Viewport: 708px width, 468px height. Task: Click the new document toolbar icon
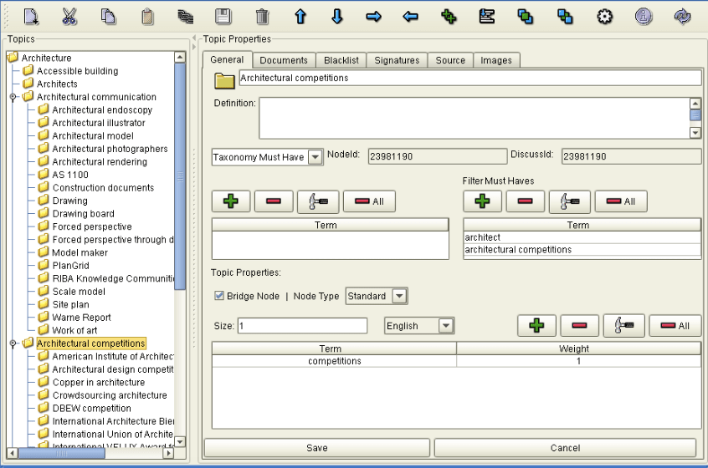pyautogui.click(x=31, y=16)
